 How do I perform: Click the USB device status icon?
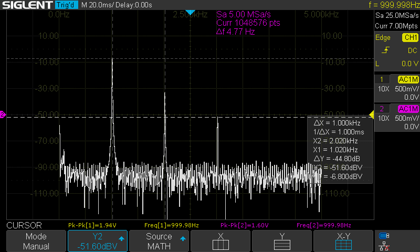coord(384,236)
